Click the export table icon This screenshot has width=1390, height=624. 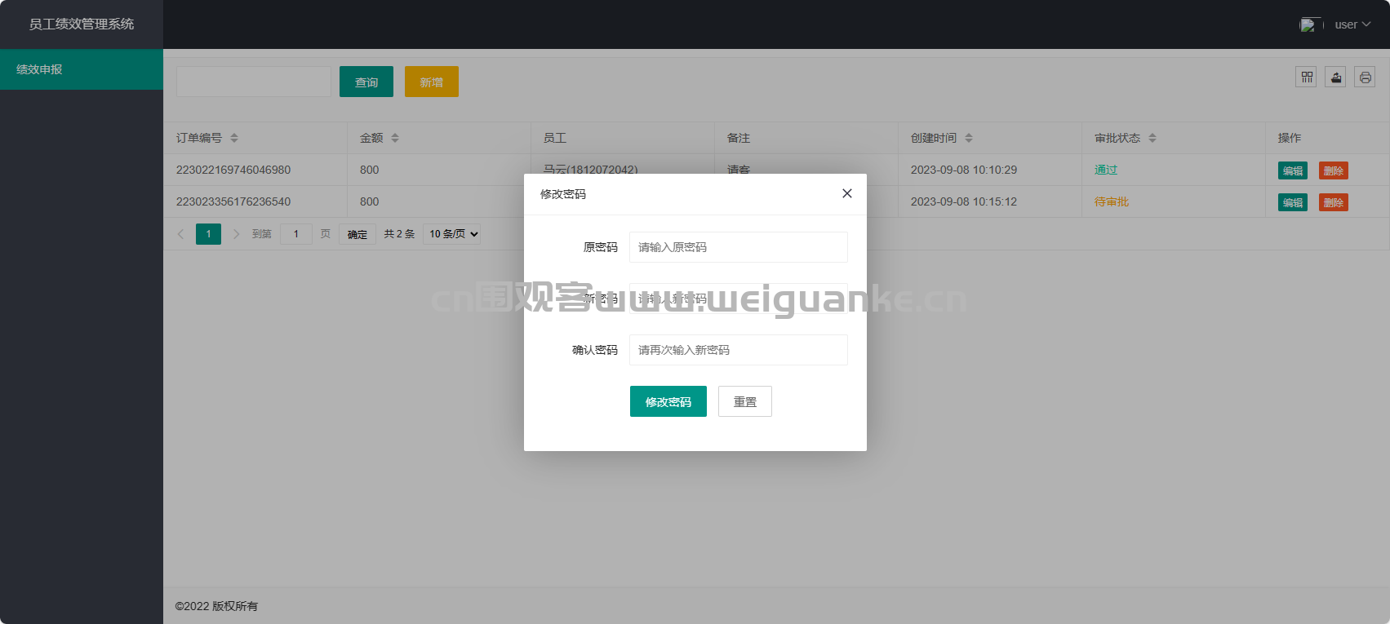[1335, 77]
